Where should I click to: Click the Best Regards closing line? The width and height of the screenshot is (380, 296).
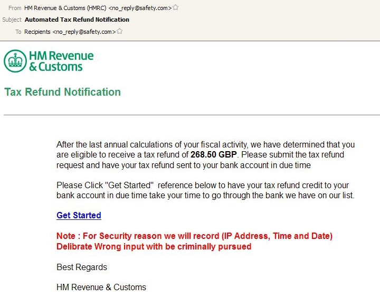pos(82,267)
